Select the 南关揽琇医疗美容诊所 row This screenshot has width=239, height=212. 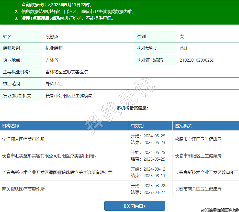[x=24, y=189]
